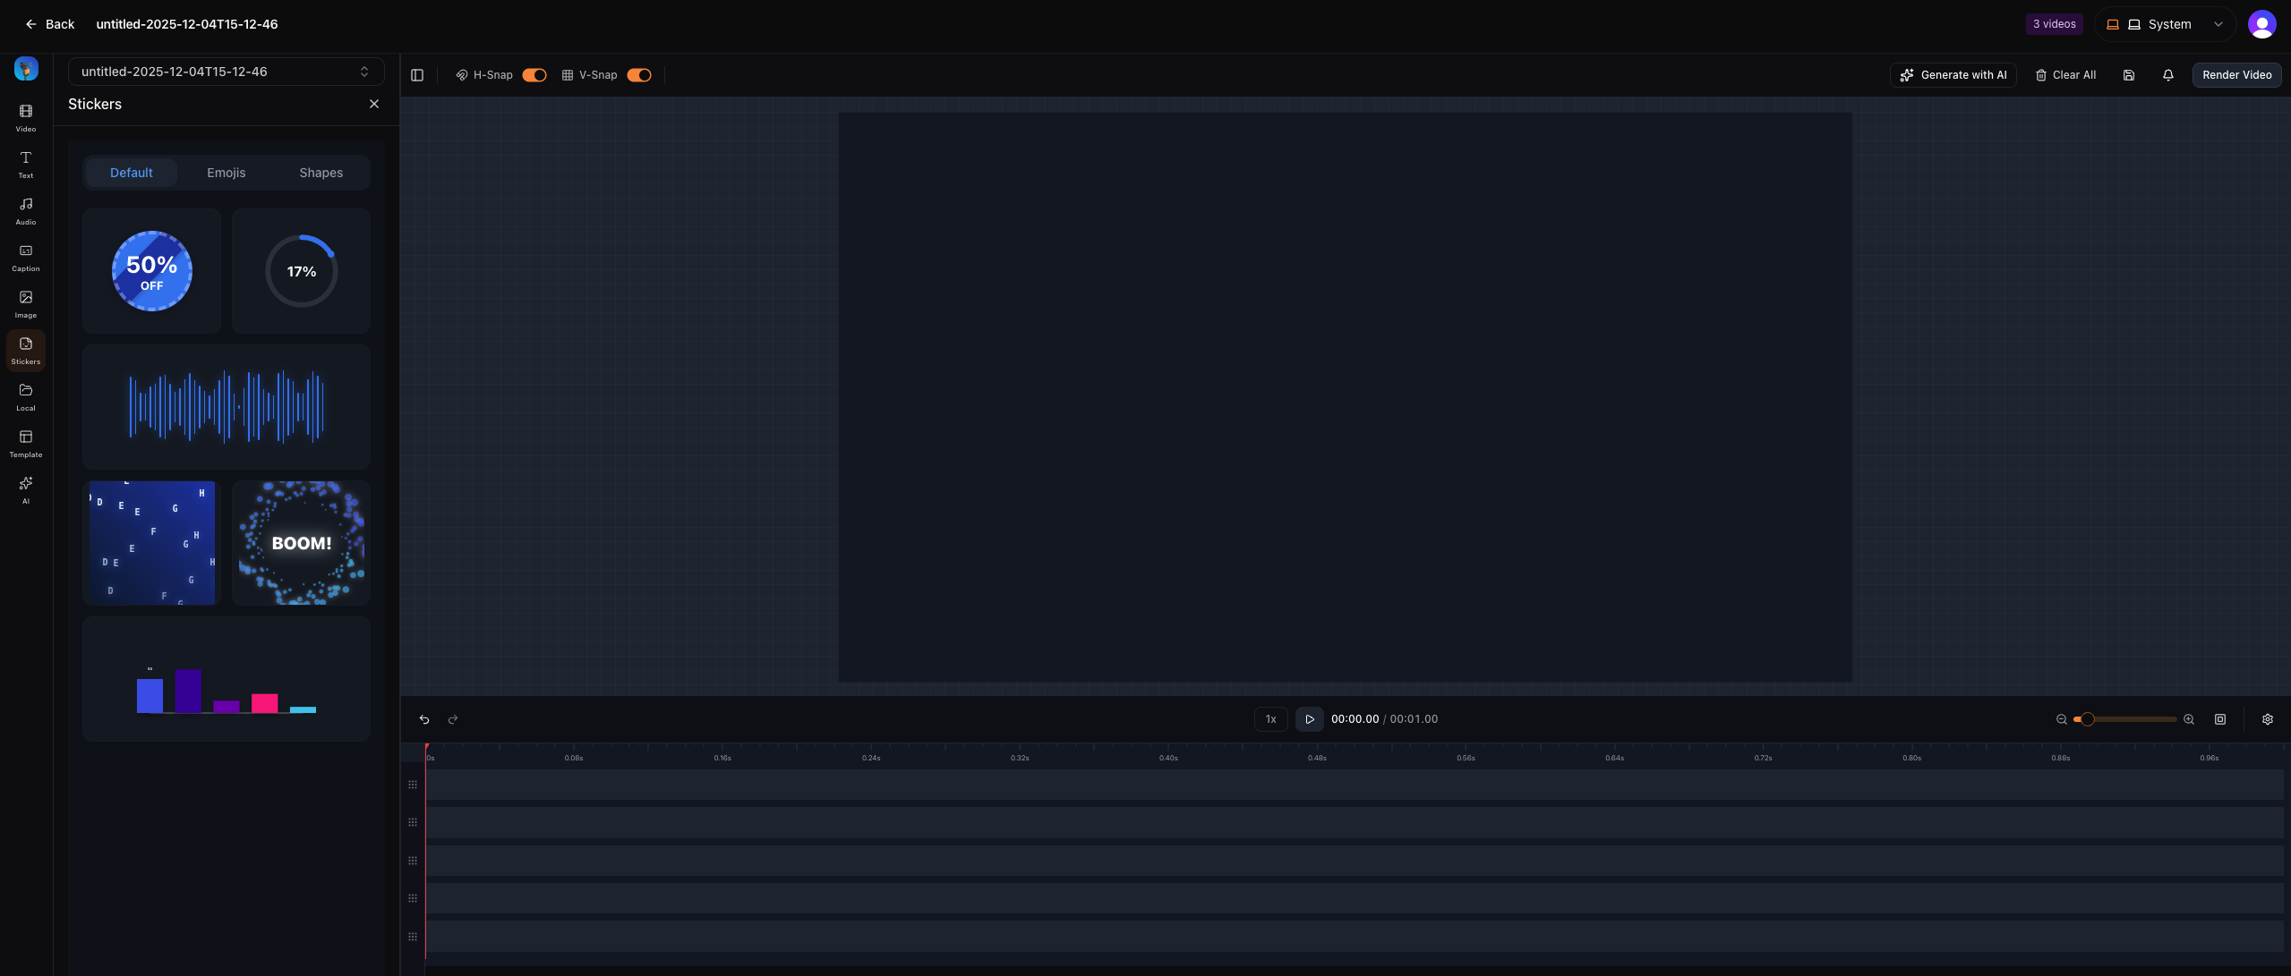Viewport: 2291px width, 976px height.
Task: Click the Render Video button
Action: click(x=2235, y=75)
